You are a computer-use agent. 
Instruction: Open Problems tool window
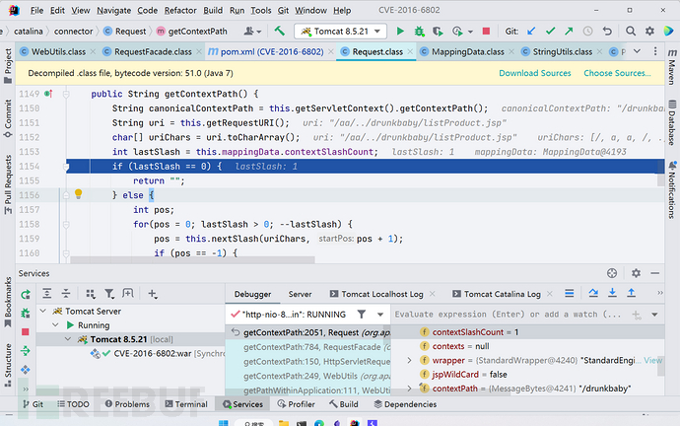(x=127, y=404)
